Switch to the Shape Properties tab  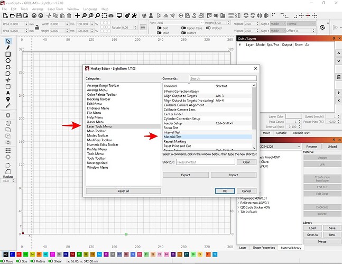point(264,248)
